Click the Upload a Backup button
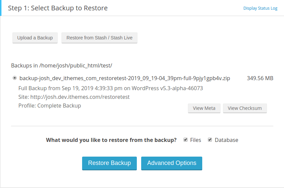The height and width of the screenshot is (188, 284). [x=35, y=38]
